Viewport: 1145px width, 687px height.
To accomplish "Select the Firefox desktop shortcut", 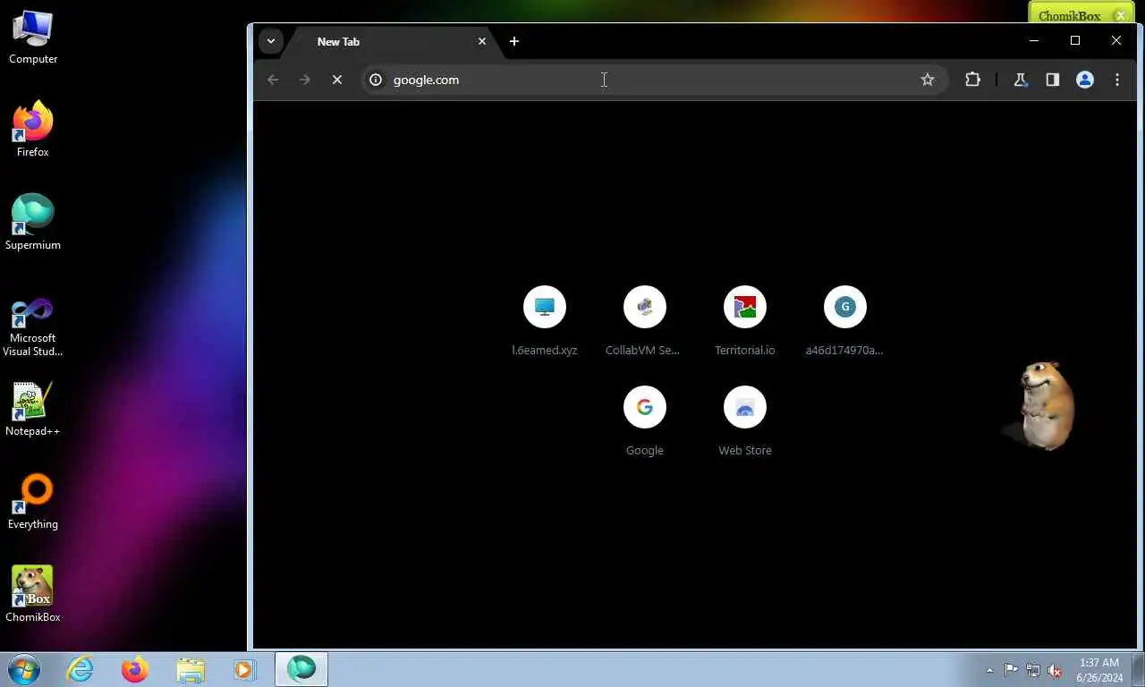I will click(33, 130).
